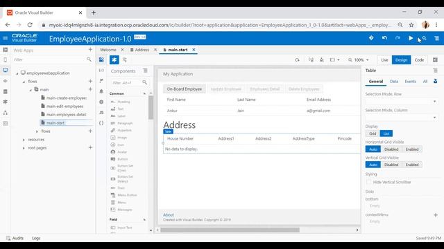Open Event Listeners bell icon
Screen dimensions: 444x249
click(x=101, y=91)
